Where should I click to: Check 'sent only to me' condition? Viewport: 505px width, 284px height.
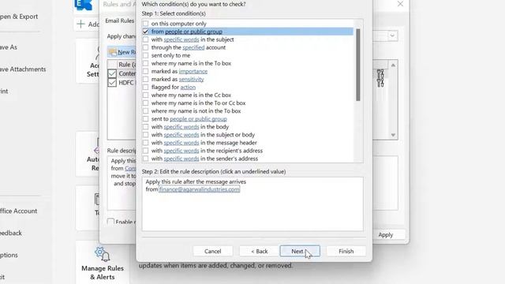tap(145, 55)
